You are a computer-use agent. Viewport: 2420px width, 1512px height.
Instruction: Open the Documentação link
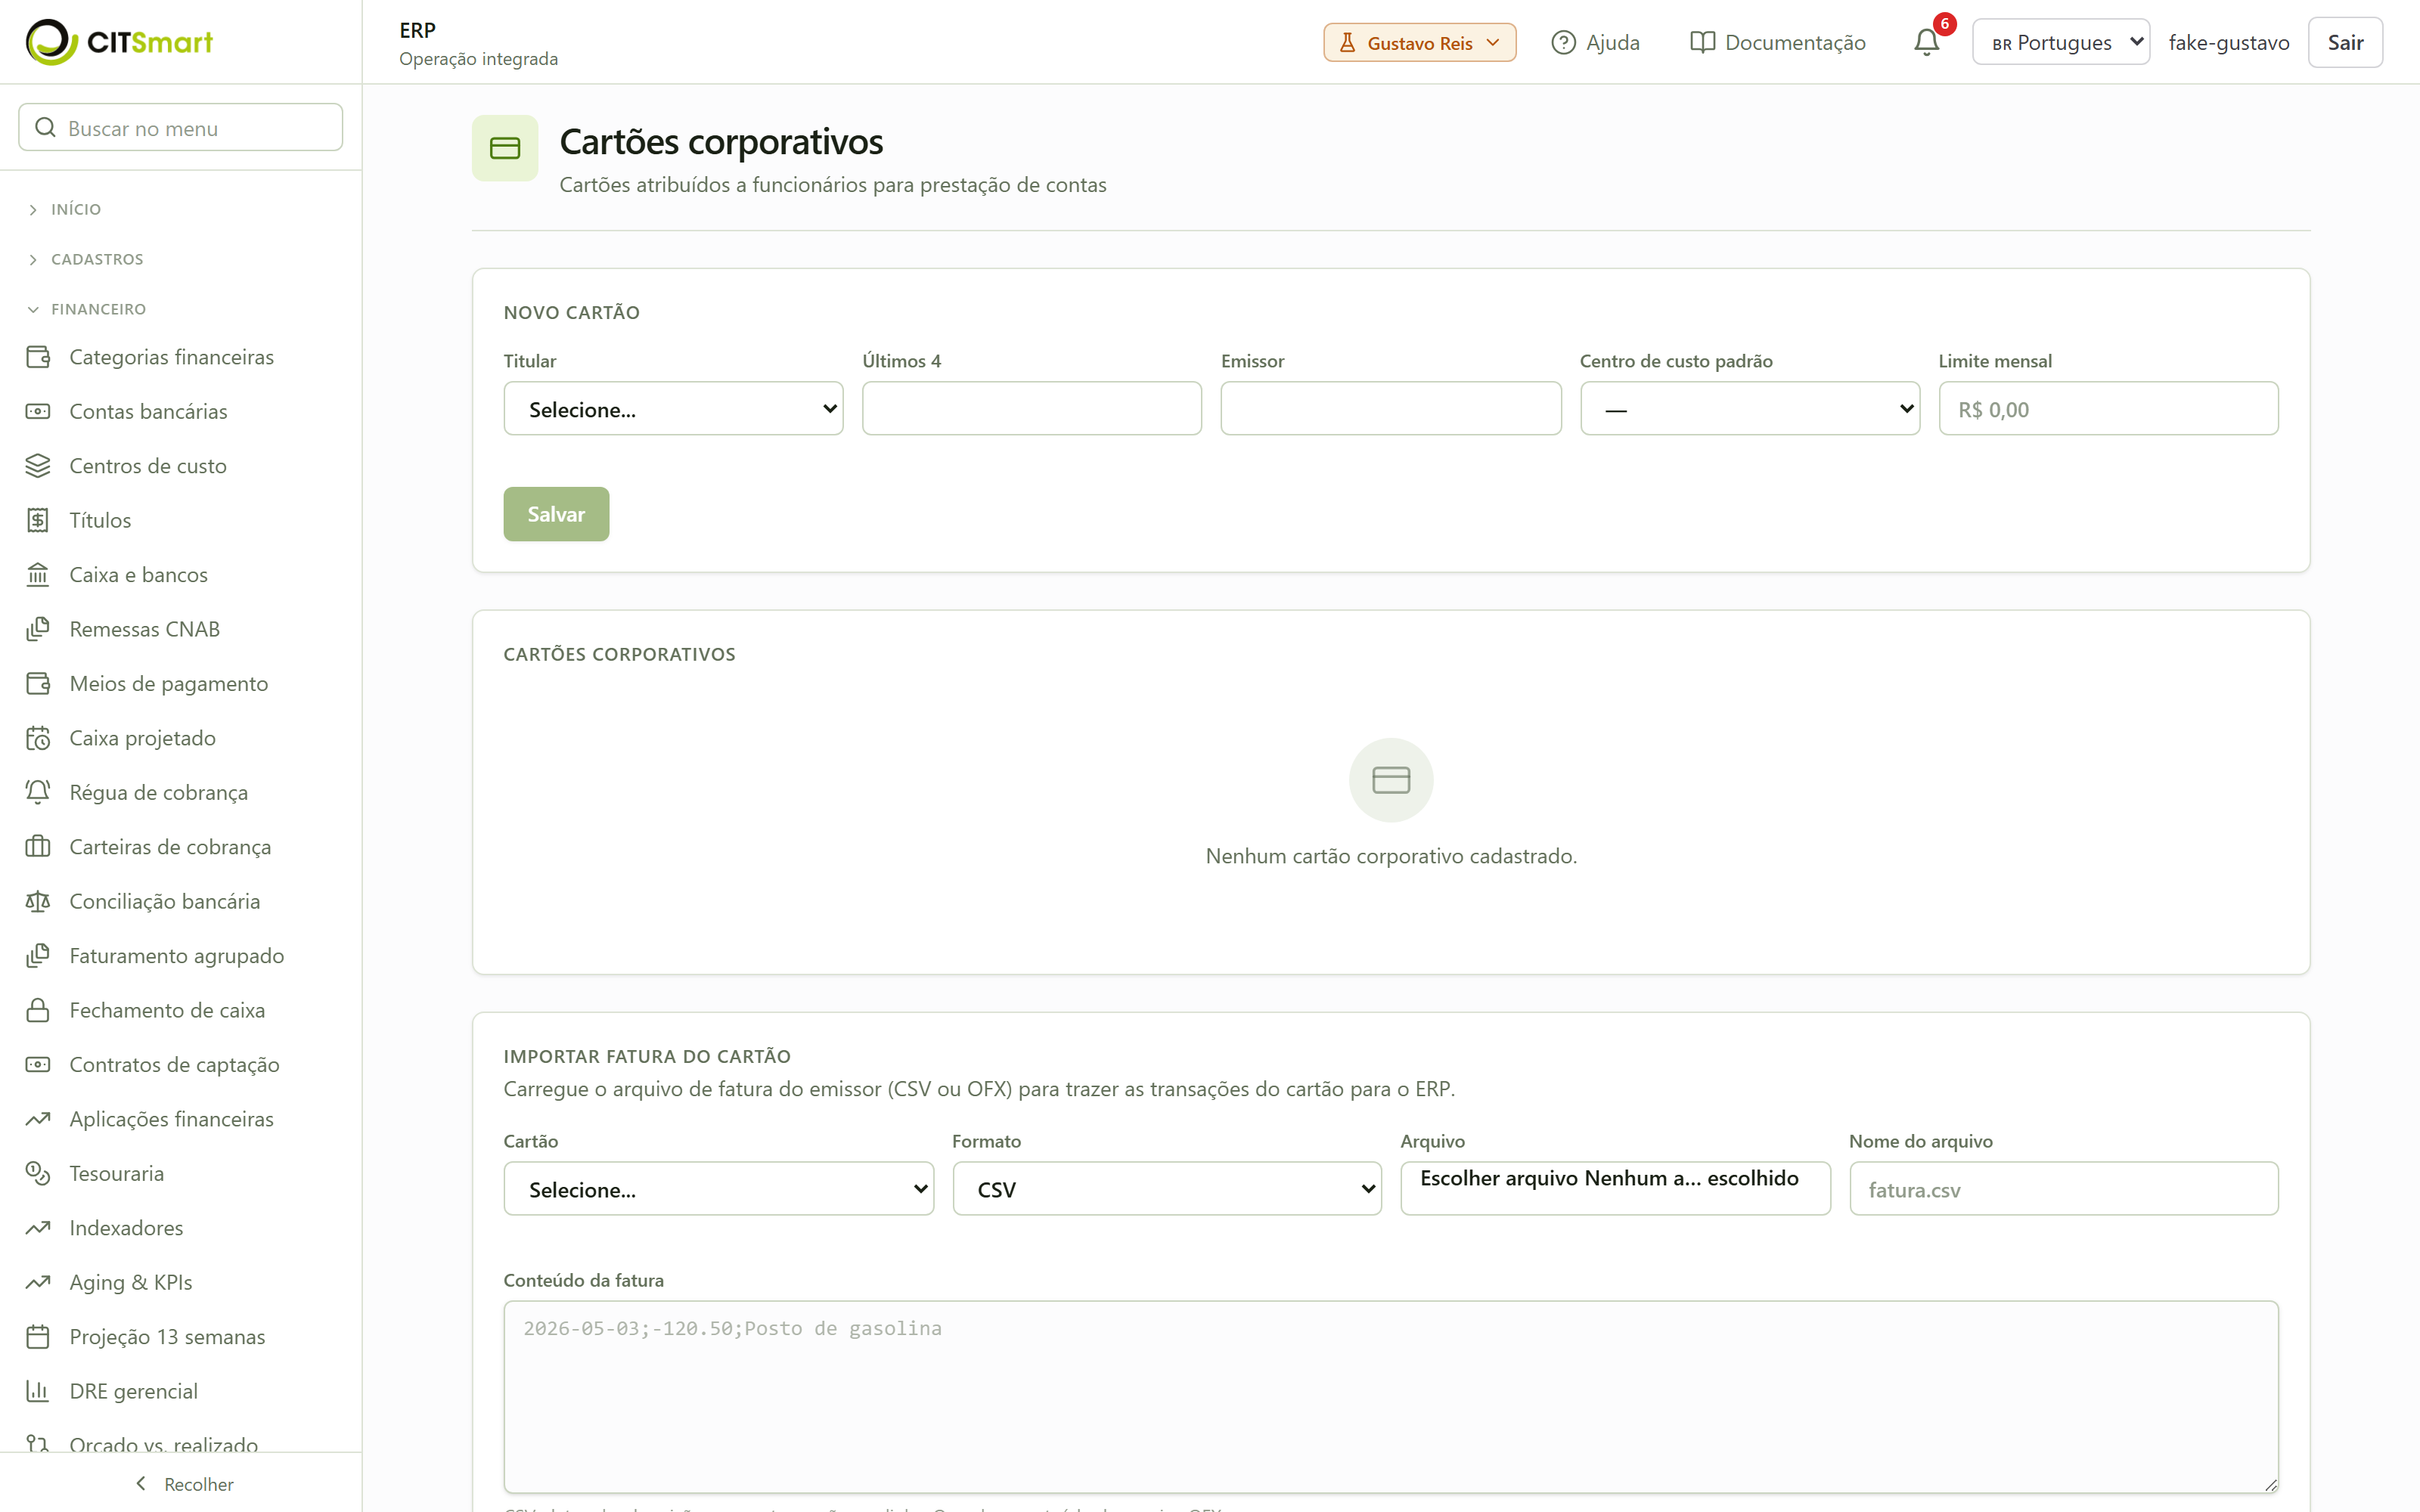pyautogui.click(x=1777, y=42)
